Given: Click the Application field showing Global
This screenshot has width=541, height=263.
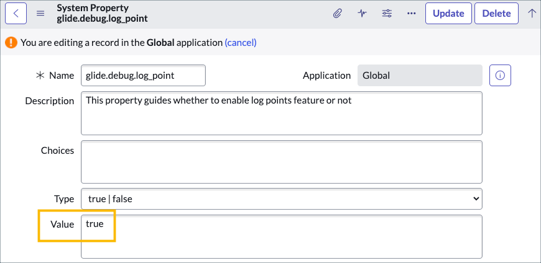Looking at the screenshot, I should point(420,76).
